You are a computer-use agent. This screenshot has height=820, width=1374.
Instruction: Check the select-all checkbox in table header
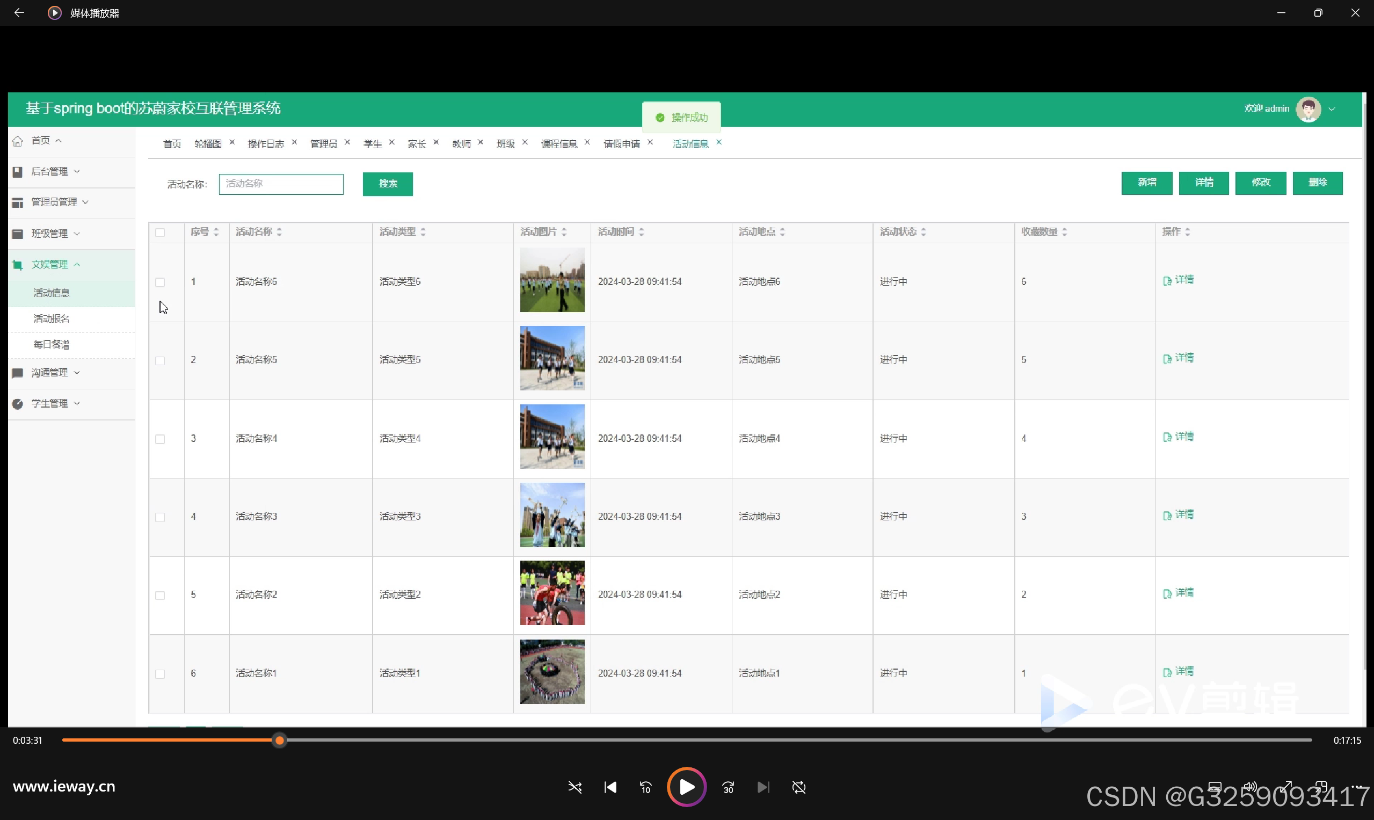[160, 232]
